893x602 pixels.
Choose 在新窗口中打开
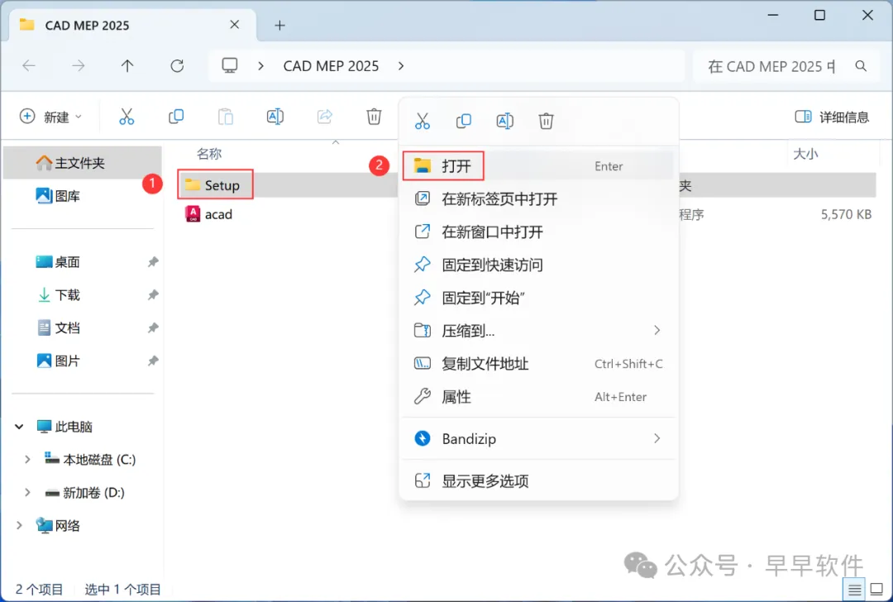pyautogui.click(x=538, y=232)
